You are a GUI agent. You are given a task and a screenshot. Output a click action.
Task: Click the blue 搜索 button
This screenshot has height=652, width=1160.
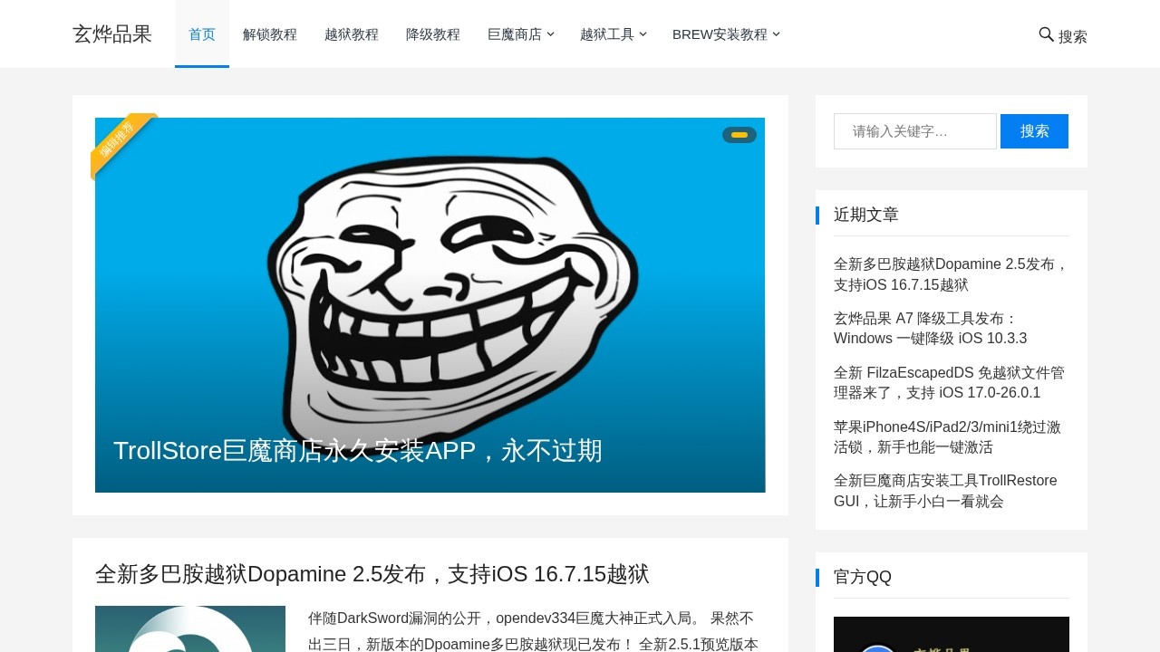(x=1034, y=131)
